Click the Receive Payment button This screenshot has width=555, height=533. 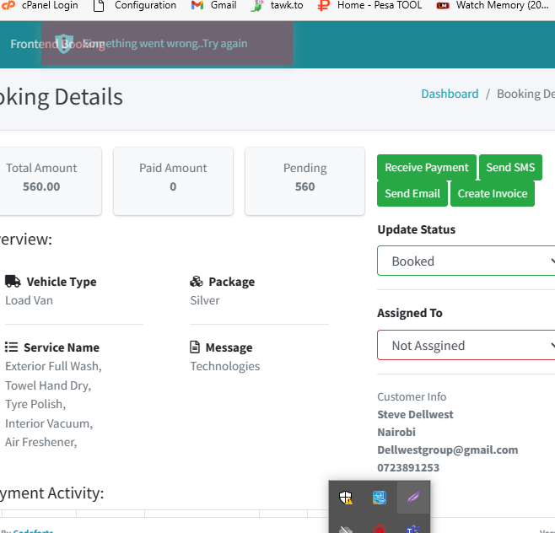point(427,168)
